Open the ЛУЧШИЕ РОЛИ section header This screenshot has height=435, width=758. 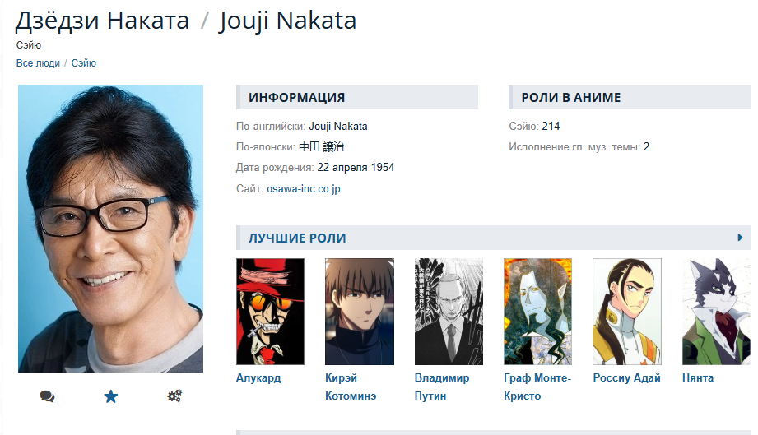click(297, 238)
